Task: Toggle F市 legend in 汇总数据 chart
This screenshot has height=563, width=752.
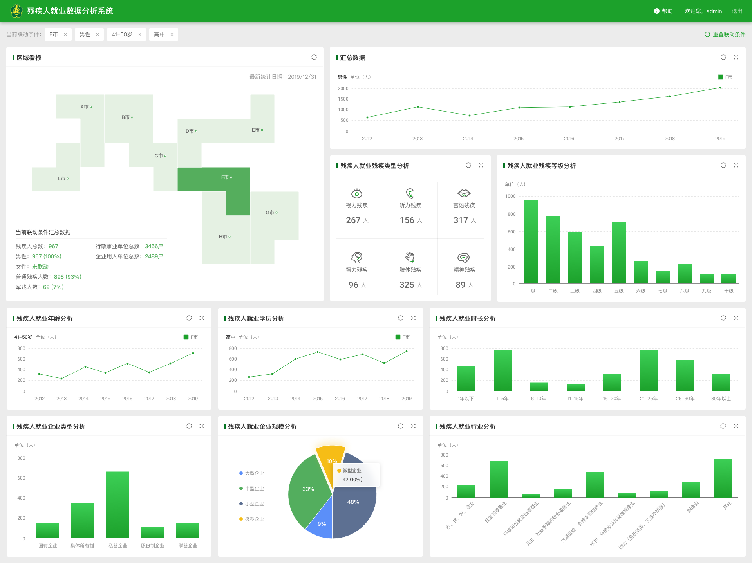Action: click(725, 77)
